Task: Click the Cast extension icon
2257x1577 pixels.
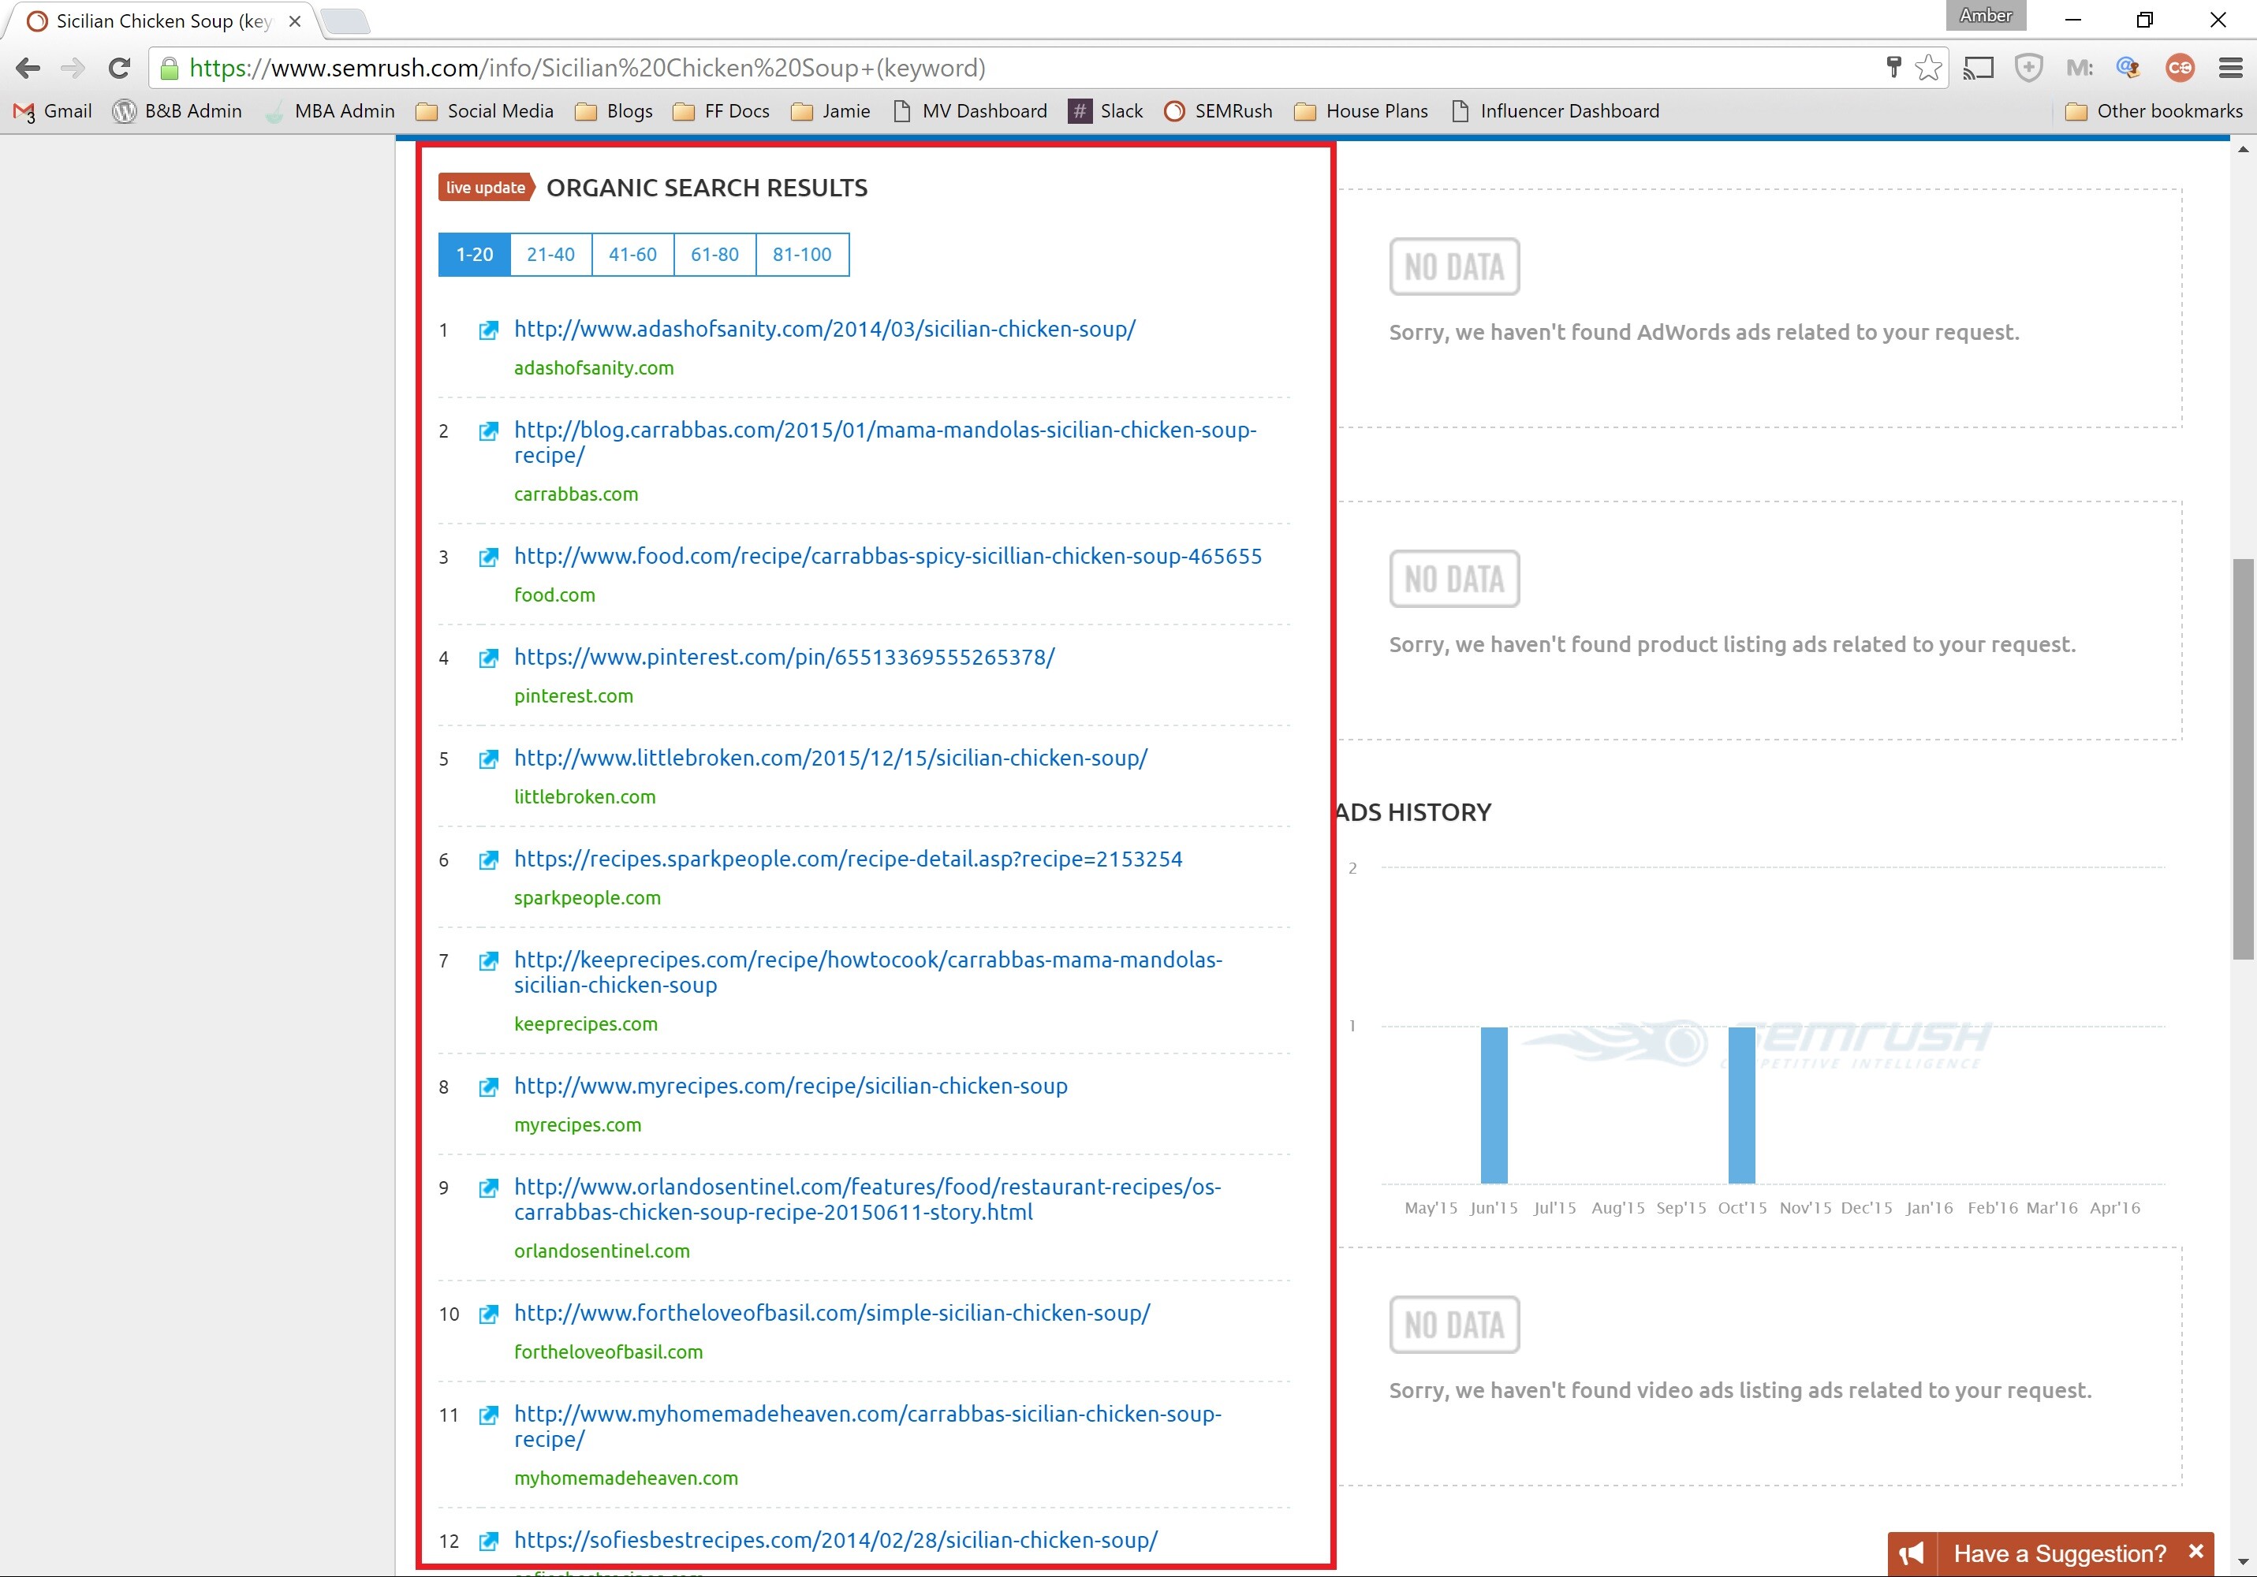Action: (x=1978, y=68)
